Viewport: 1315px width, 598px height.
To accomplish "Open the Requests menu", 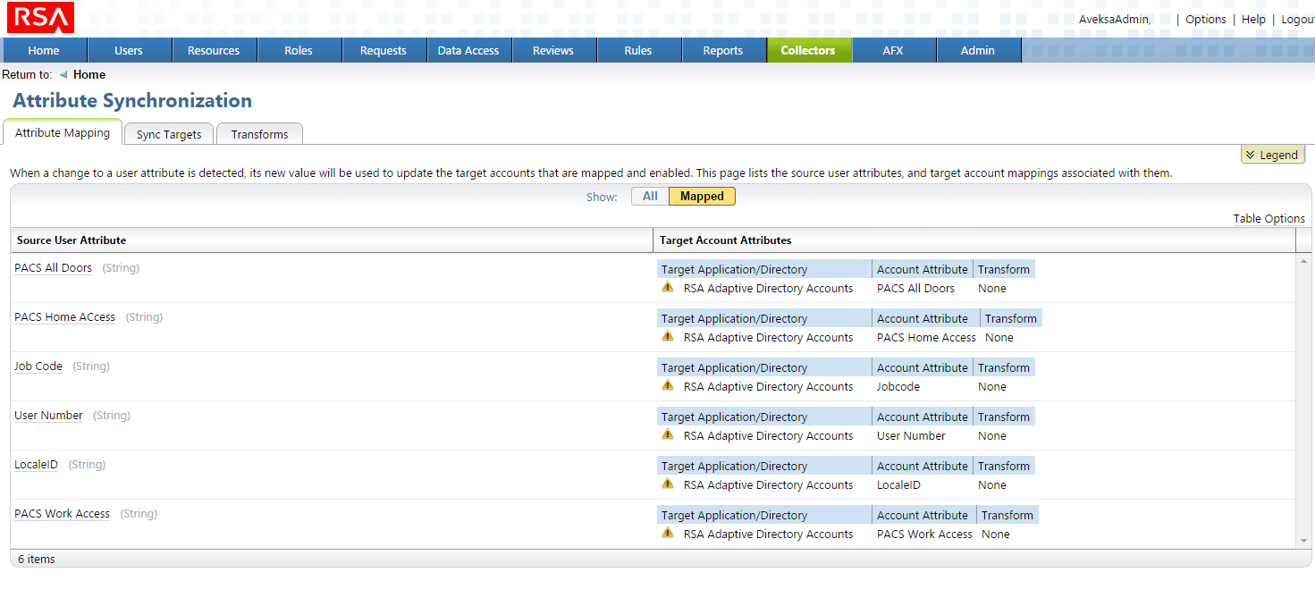I will pyautogui.click(x=384, y=50).
